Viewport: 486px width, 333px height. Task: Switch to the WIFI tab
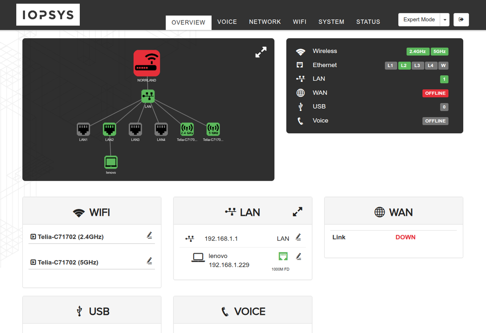(x=300, y=22)
